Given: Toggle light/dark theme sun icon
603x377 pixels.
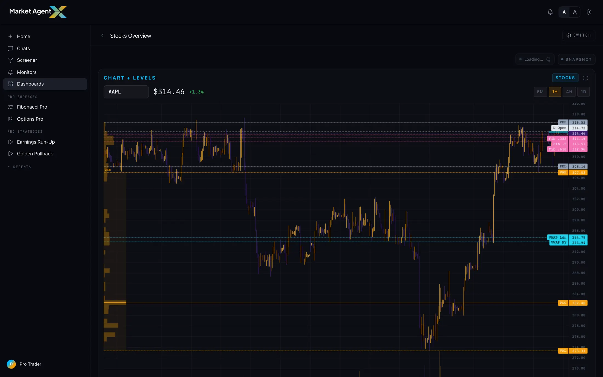Looking at the screenshot, I should [588, 12].
